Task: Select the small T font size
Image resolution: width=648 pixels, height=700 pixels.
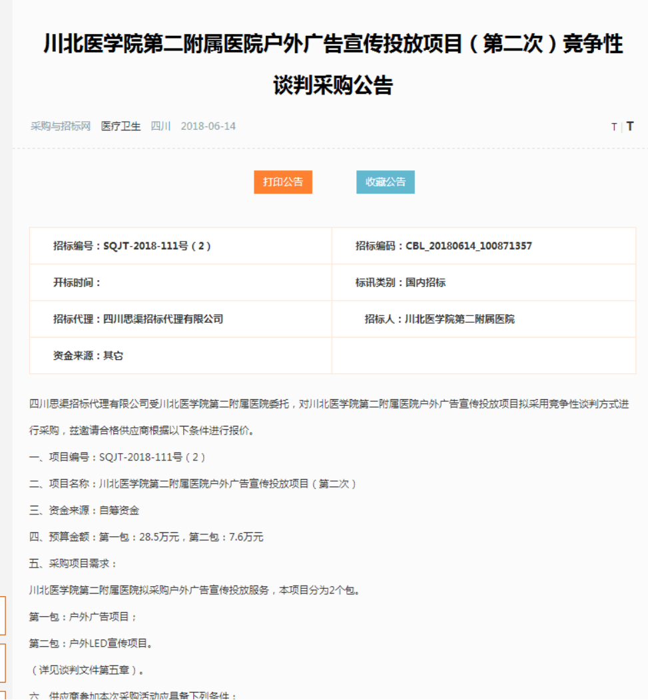Action: (x=614, y=127)
